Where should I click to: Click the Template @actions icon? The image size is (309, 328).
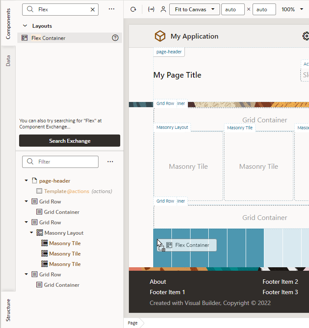39,191
